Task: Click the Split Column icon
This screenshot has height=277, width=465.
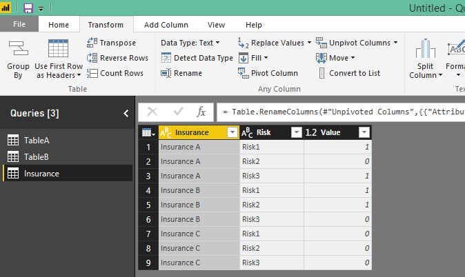Action: [425, 49]
